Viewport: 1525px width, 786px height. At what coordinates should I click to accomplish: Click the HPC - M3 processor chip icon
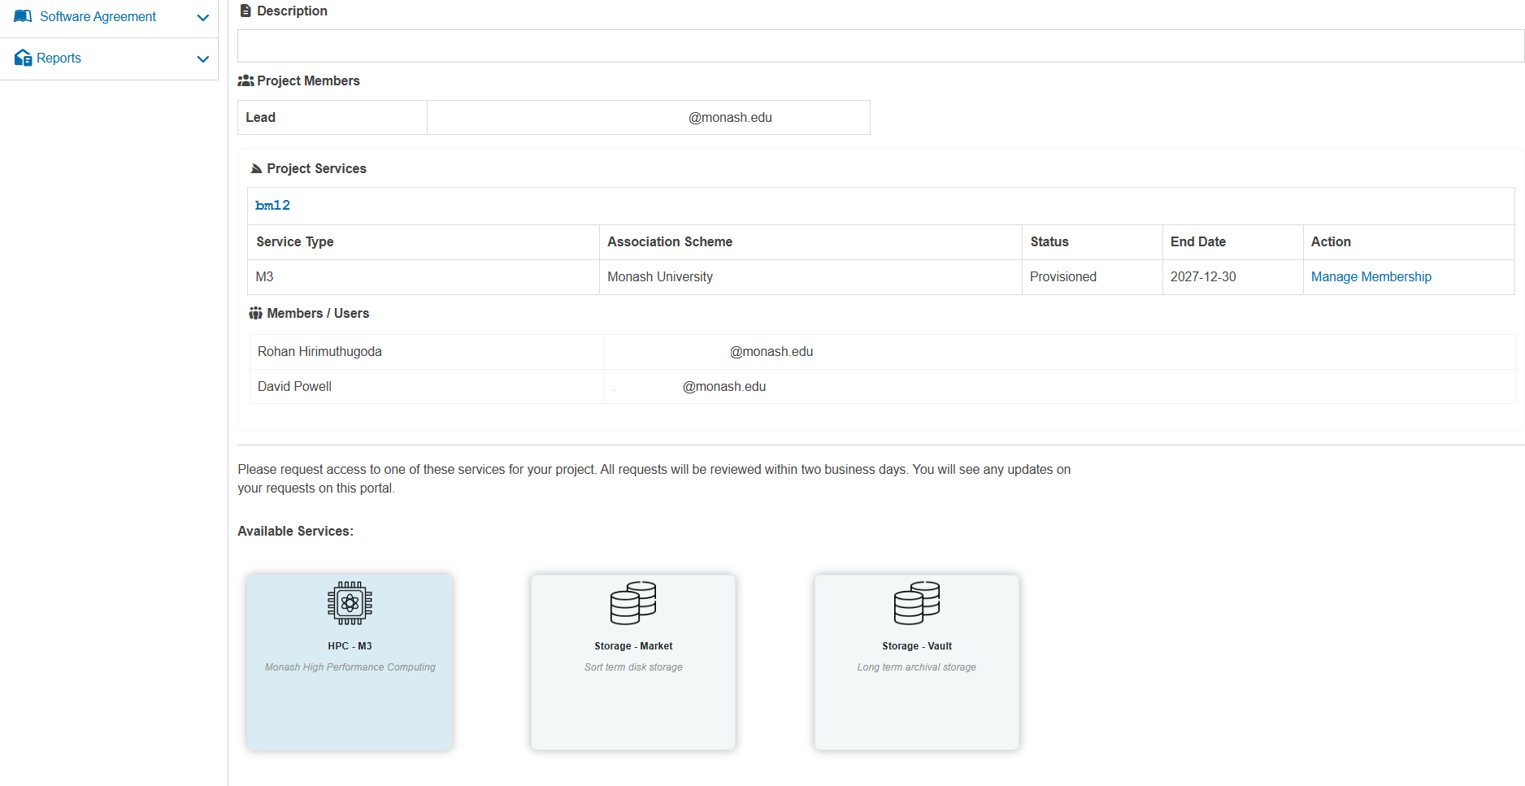coord(350,603)
